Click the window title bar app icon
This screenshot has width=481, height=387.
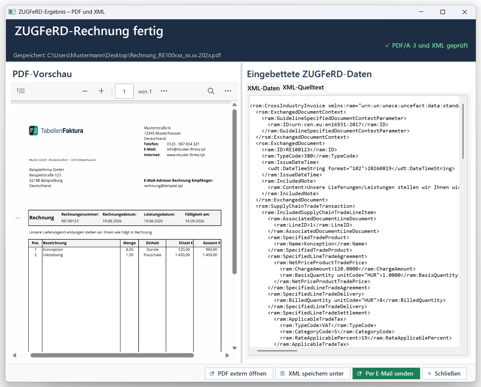pyautogui.click(x=12, y=12)
